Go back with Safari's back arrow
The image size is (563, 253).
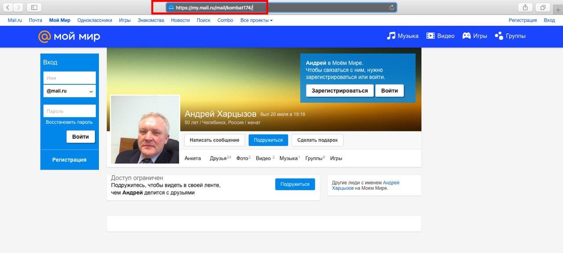(8, 7)
